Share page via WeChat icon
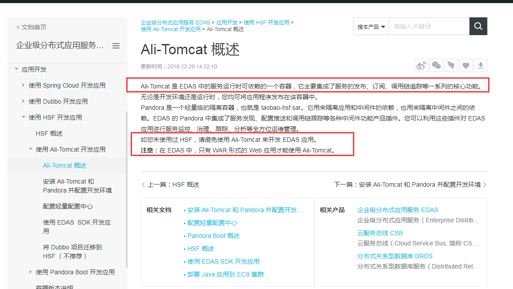This screenshot has width=513, height=289. (x=436, y=66)
